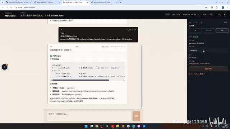The width and height of the screenshot is (230, 129).
Task: Click version text 1.0.0 (r1)
Action: point(192,57)
